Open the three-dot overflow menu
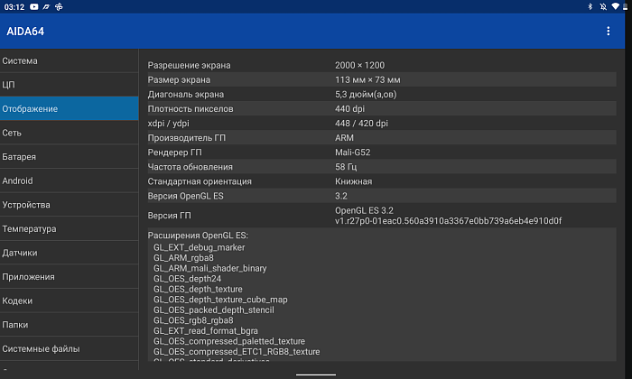This screenshot has height=379, width=632. tap(608, 31)
